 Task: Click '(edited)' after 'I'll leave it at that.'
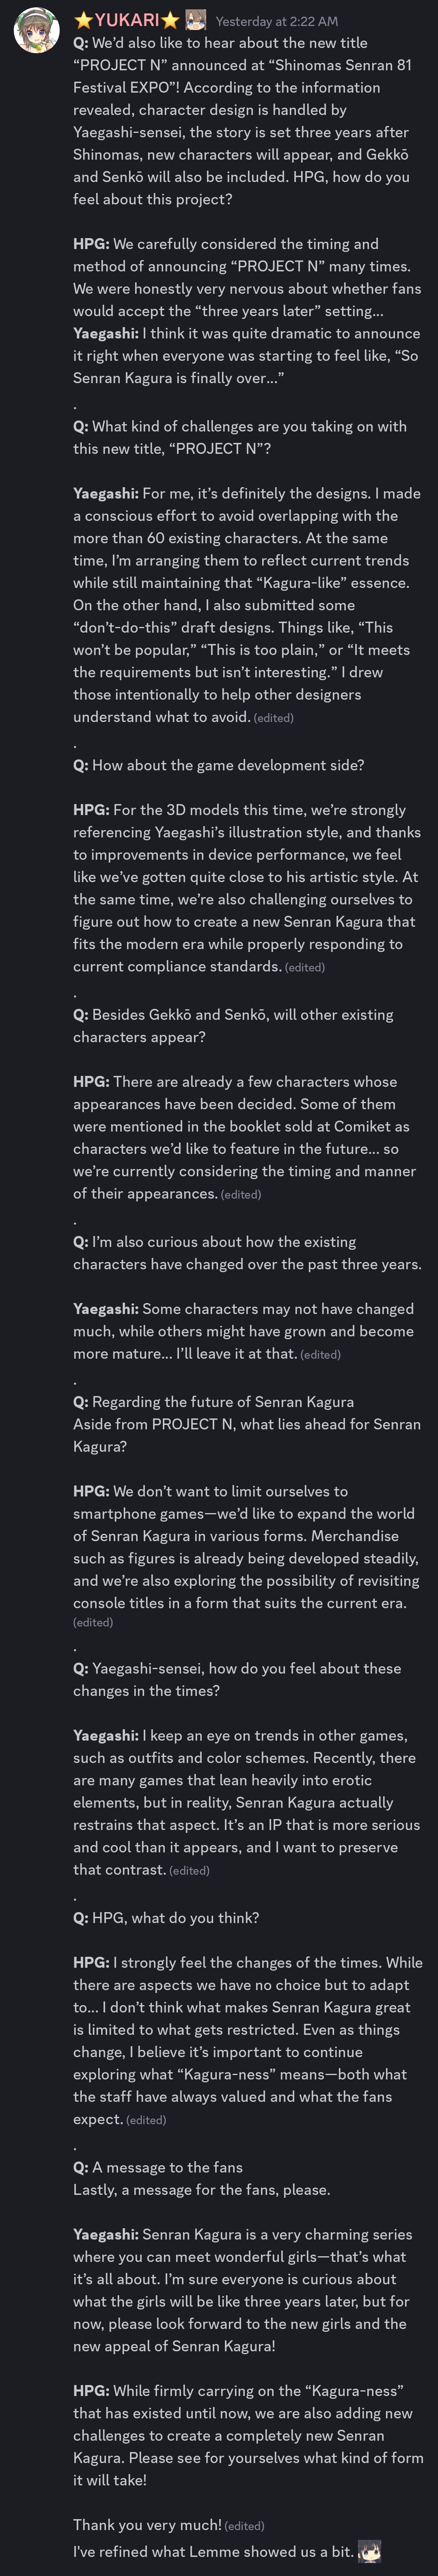pos(320,1354)
